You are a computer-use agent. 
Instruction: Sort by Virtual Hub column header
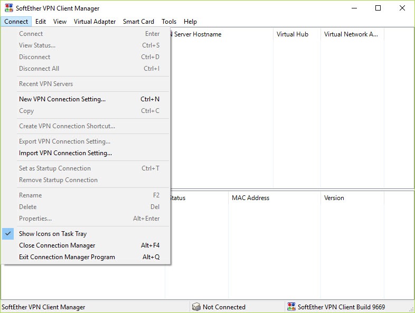pyautogui.click(x=297, y=34)
